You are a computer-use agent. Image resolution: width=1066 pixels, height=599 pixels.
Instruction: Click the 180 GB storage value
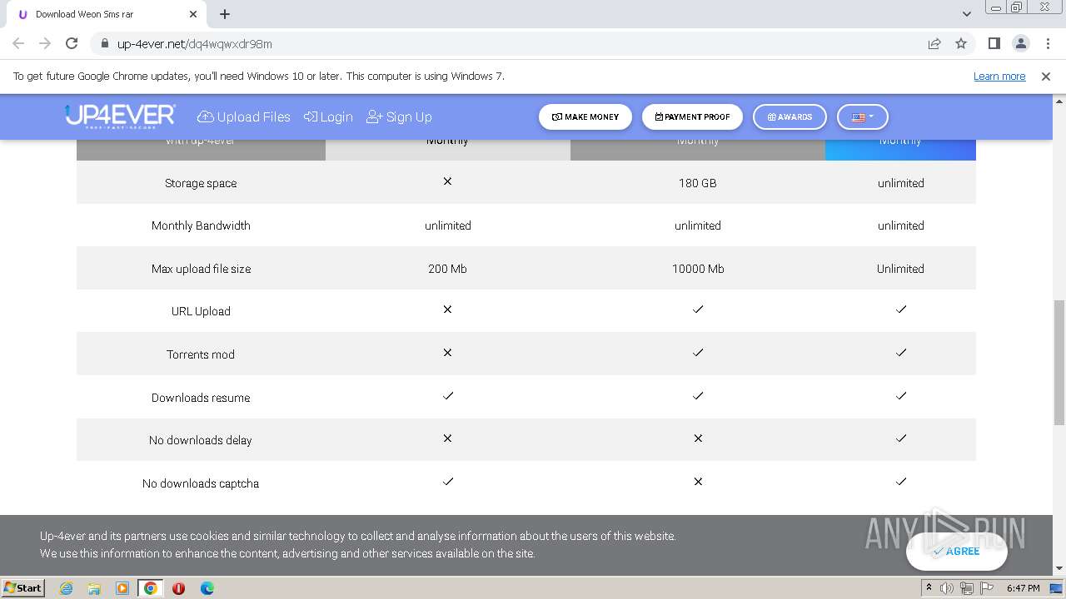coord(698,183)
